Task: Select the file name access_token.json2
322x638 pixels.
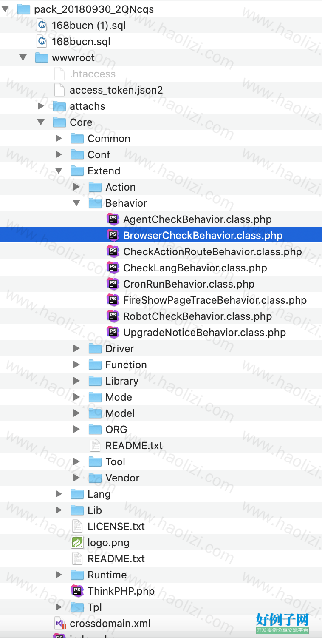Action: pos(116,90)
